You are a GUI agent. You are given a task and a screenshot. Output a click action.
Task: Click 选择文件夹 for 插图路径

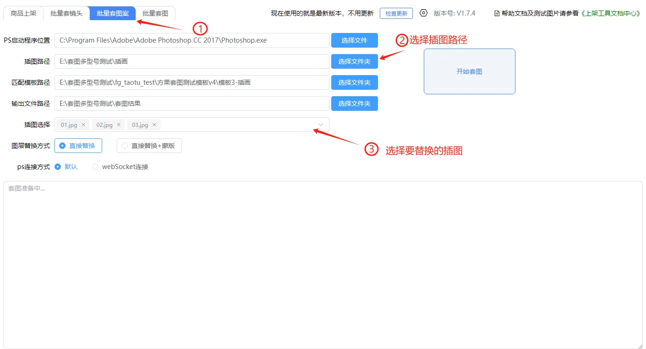(x=355, y=61)
